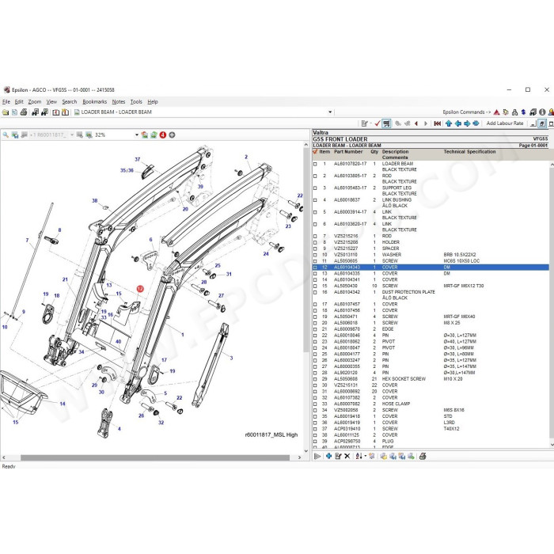Select the highlighted row AL60104343 COVER
This screenshot has height=554, width=554.
pyautogui.click(x=431, y=268)
